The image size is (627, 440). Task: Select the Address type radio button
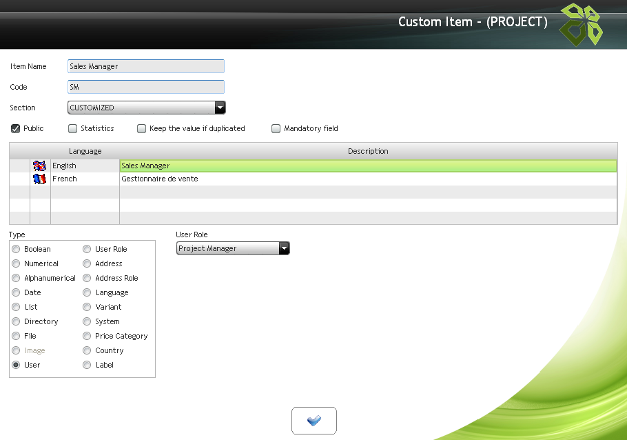point(87,263)
